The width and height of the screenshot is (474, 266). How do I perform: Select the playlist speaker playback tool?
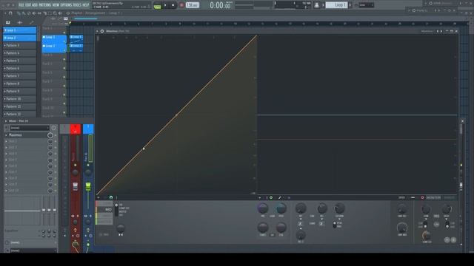click(60, 13)
